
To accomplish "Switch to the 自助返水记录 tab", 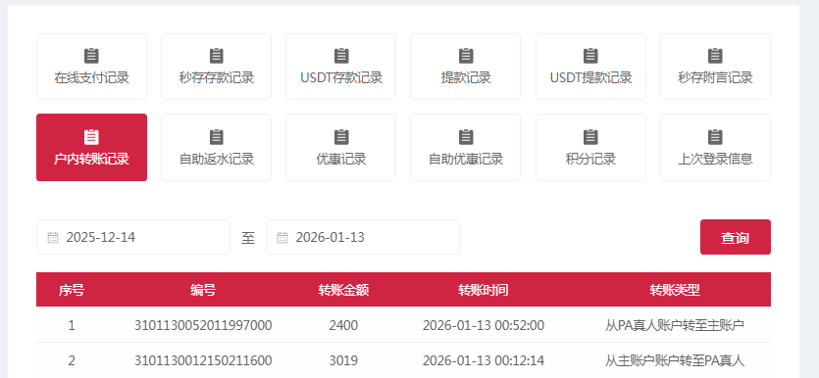I will click(x=216, y=148).
